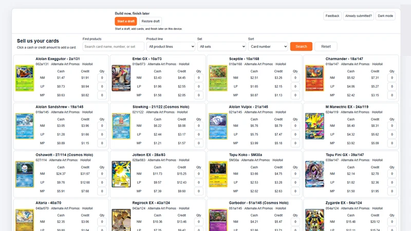Add Charmander LP credit $5.27
The height and width of the screenshot is (231, 411).
coord(375,86)
